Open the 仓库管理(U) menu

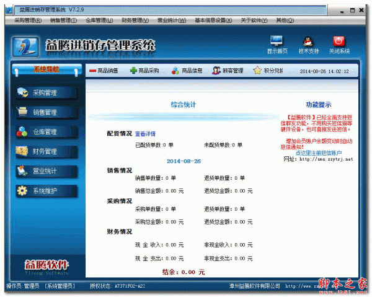point(99,20)
